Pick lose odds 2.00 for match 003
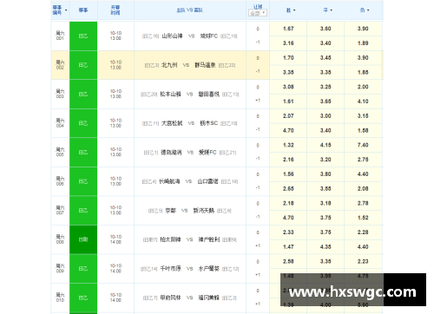 (x=363, y=87)
